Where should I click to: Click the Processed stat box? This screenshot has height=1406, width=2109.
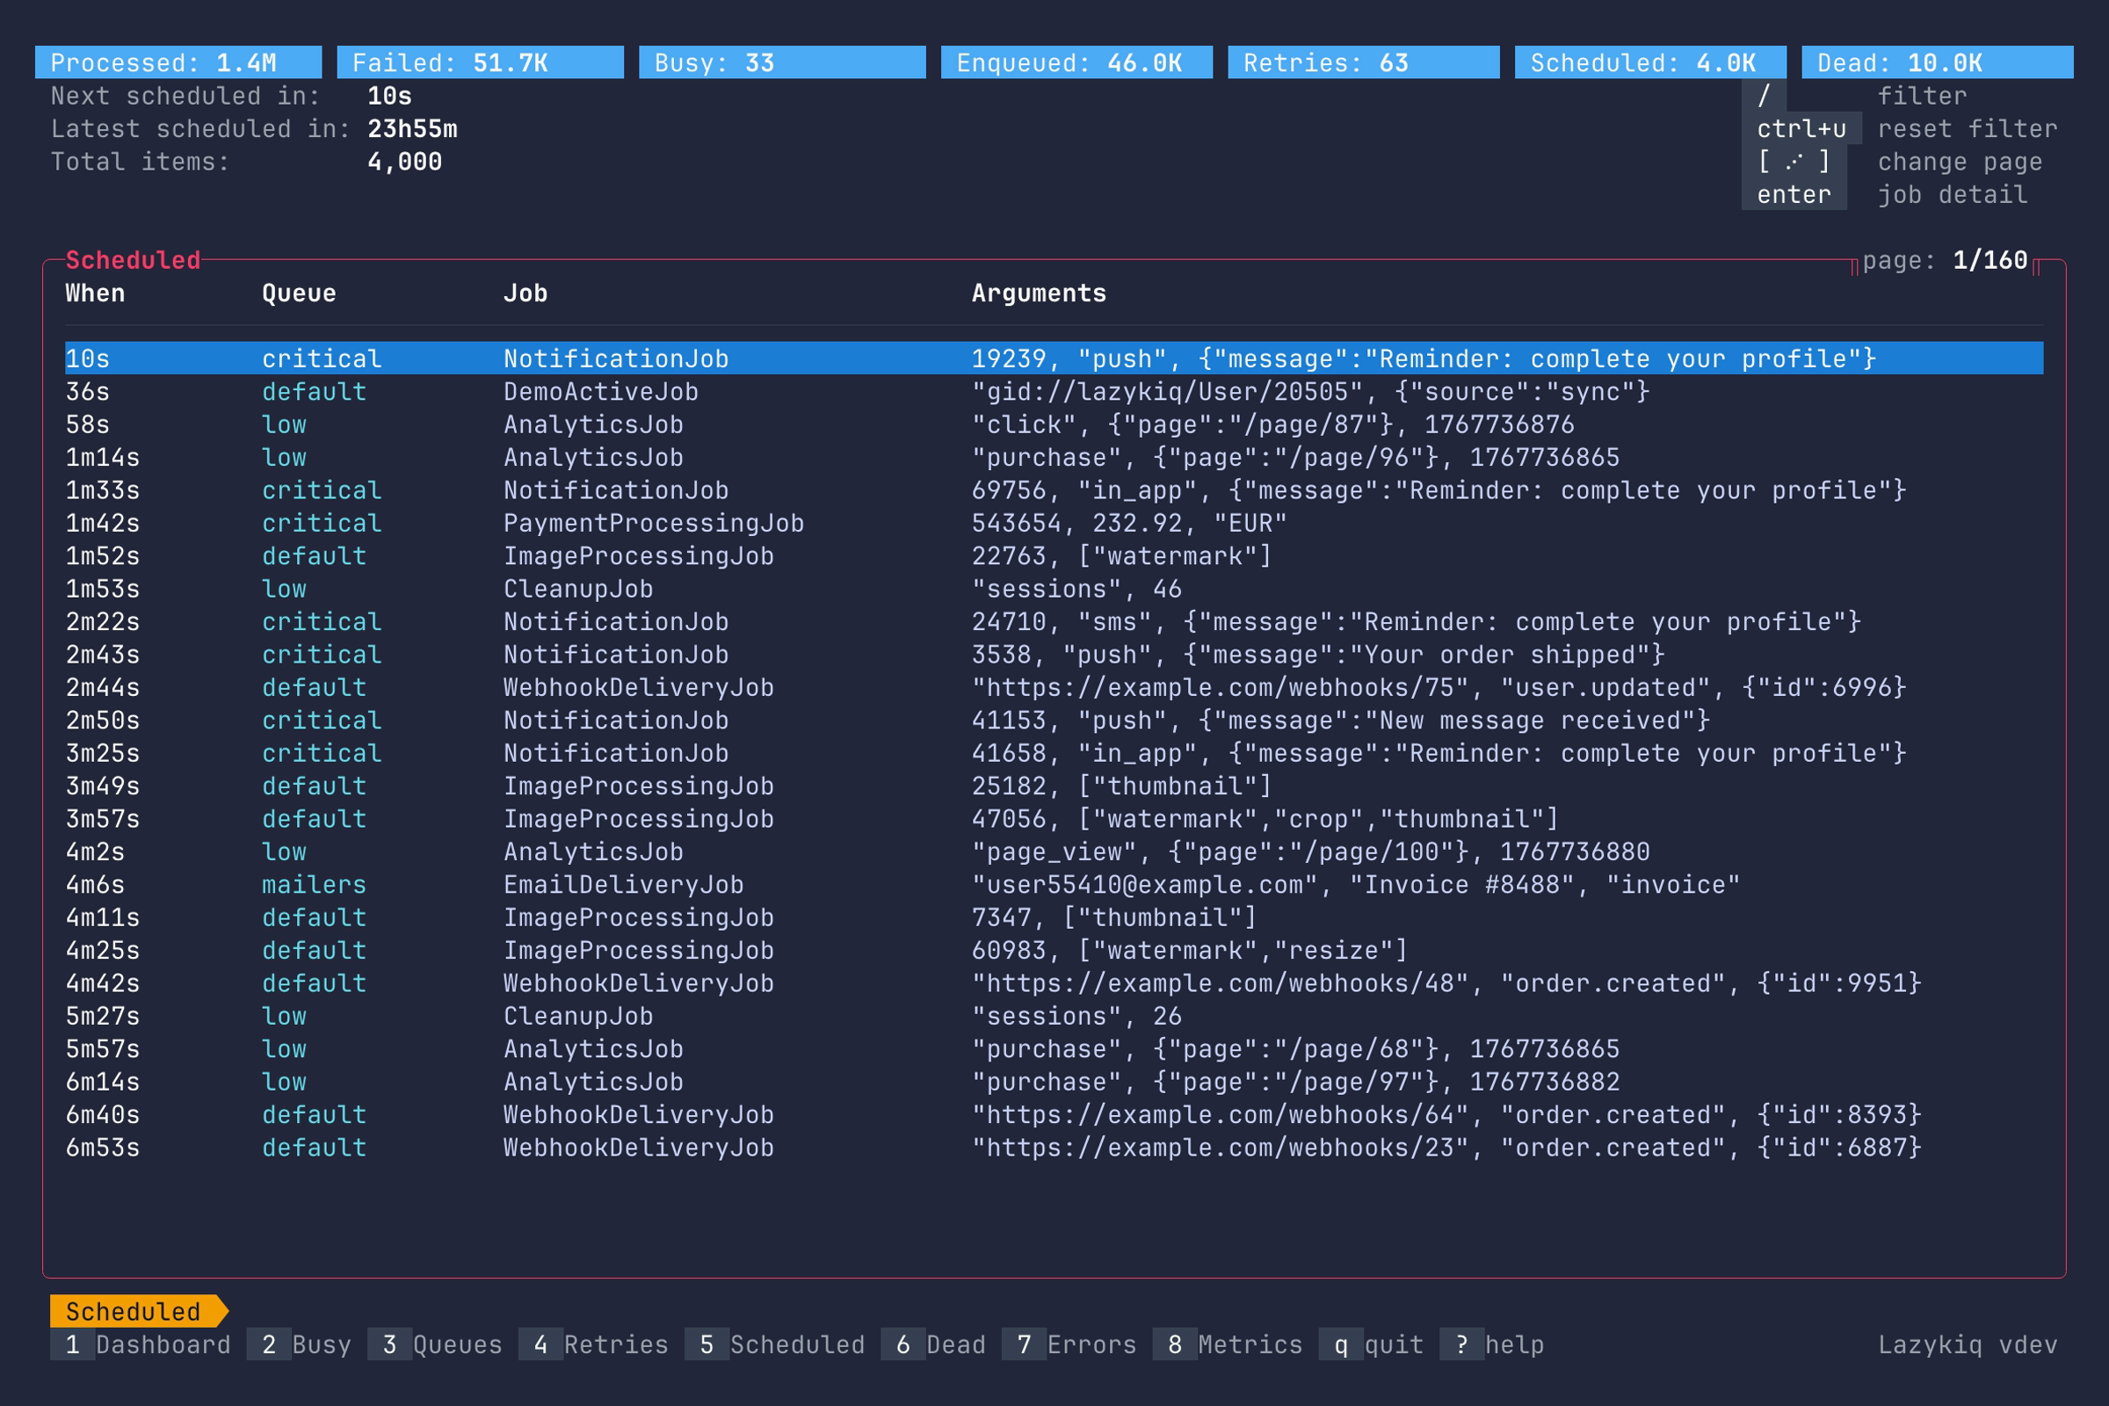point(178,62)
